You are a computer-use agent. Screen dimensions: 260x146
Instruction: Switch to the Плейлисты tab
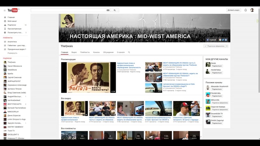point(85,52)
